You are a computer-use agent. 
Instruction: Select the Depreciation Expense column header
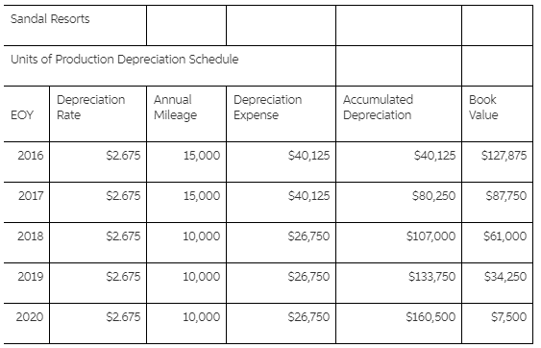tap(281, 114)
